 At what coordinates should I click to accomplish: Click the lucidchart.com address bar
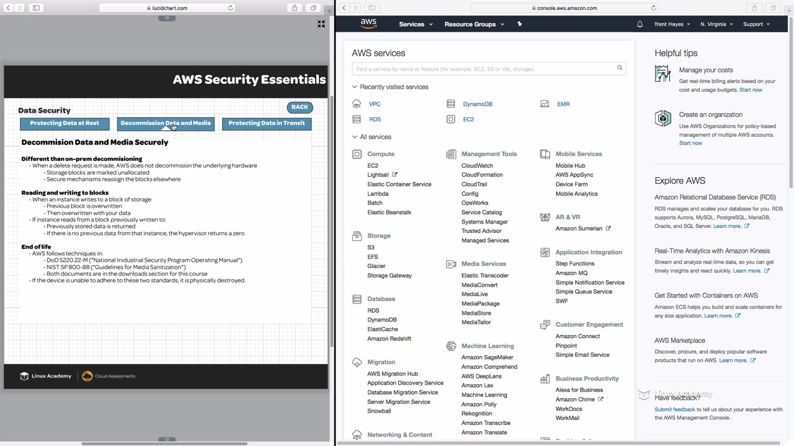tap(167, 8)
